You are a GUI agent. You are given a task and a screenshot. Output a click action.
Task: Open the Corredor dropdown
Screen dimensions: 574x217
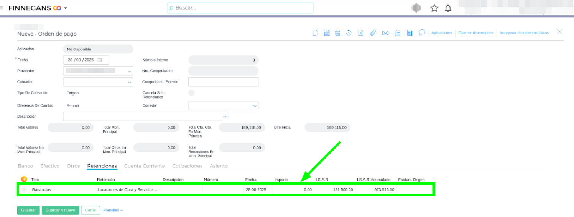[255, 106]
